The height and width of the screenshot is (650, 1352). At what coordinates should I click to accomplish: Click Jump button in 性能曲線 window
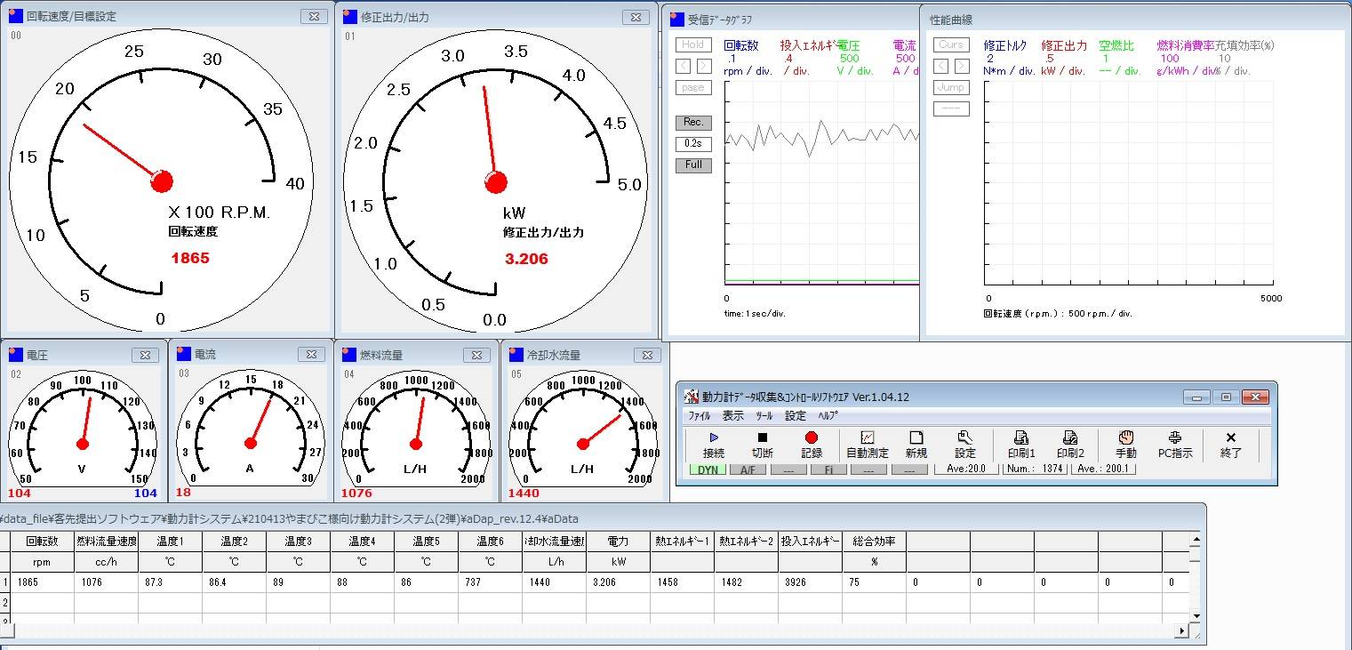point(951,87)
